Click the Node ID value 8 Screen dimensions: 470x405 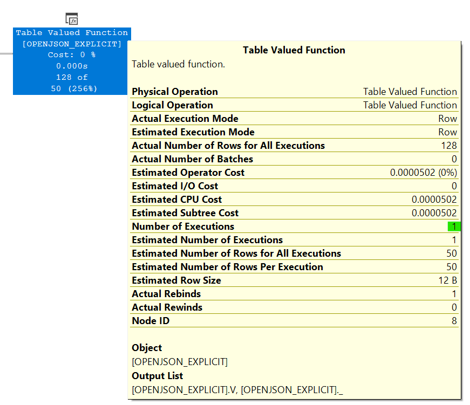454,321
